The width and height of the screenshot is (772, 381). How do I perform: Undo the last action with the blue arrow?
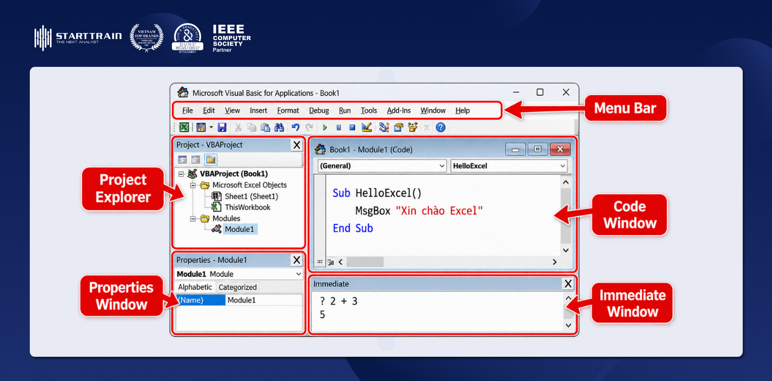pyautogui.click(x=295, y=127)
